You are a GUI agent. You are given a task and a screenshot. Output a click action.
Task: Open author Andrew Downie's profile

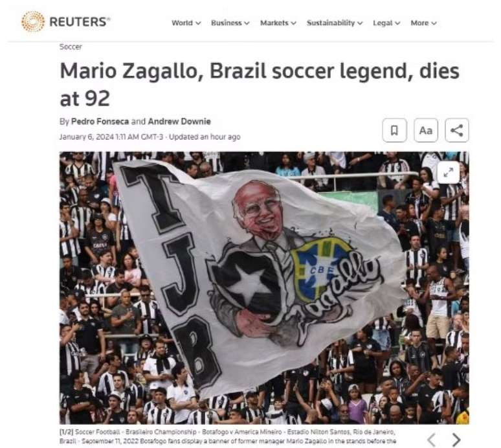click(x=179, y=122)
